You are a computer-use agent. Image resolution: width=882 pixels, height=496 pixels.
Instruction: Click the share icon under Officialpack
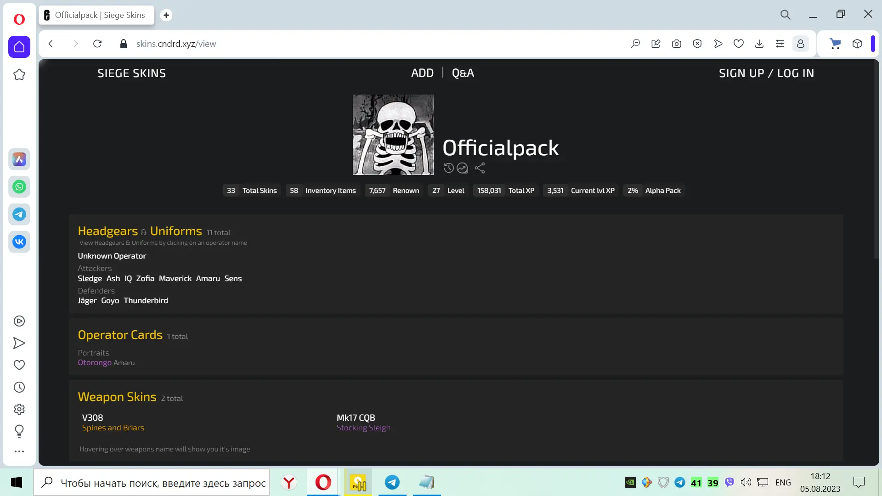pyautogui.click(x=480, y=168)
